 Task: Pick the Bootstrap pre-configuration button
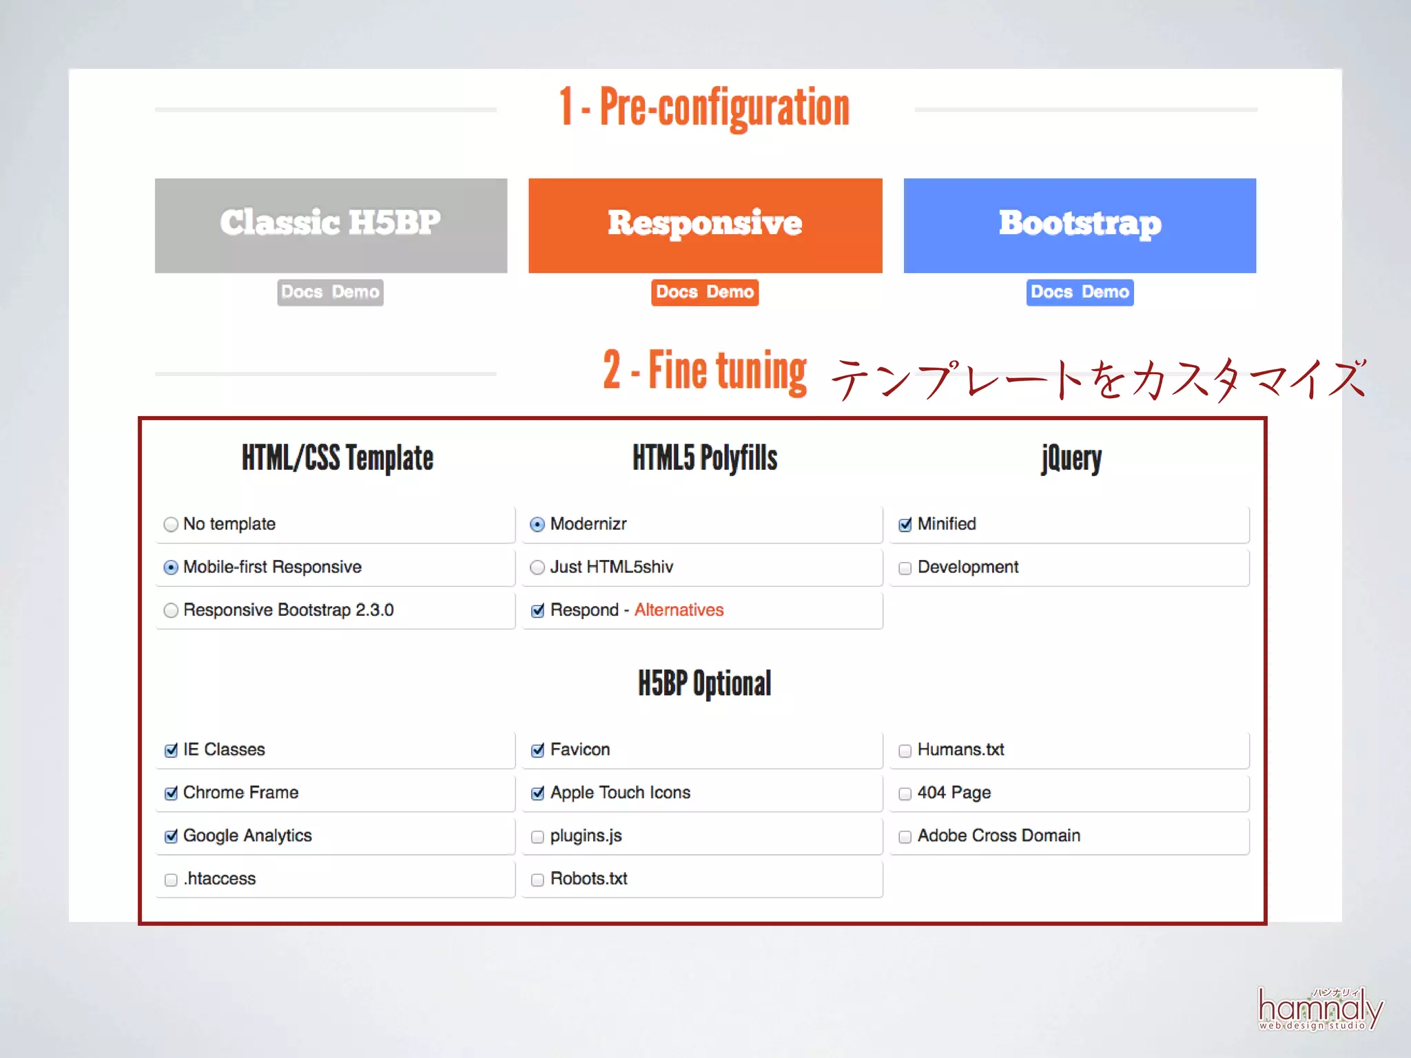coord(1080,225)
